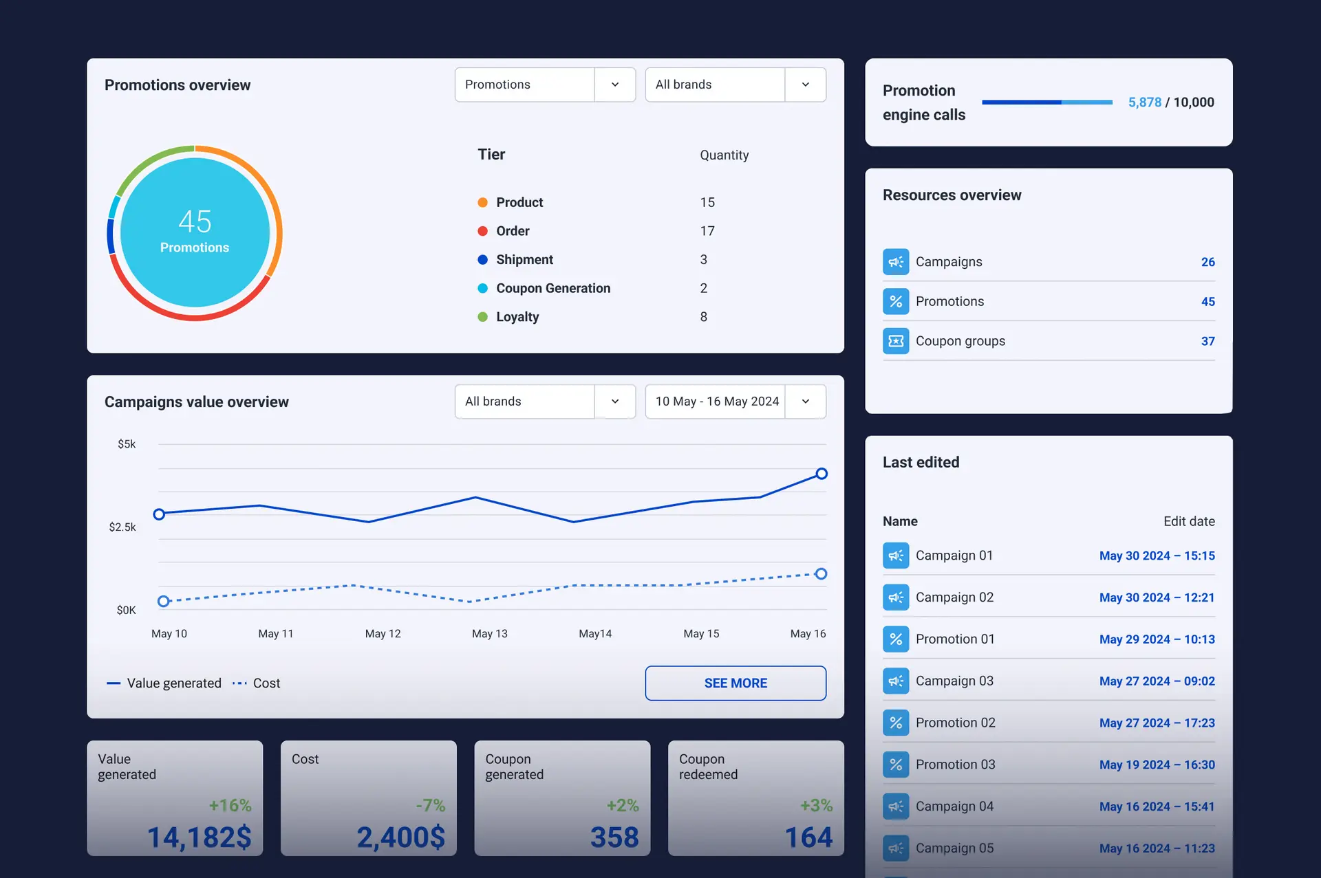Click the megaphone icon beside Campaign 04
Screen dimensions: 1321x878
[895, 806]
